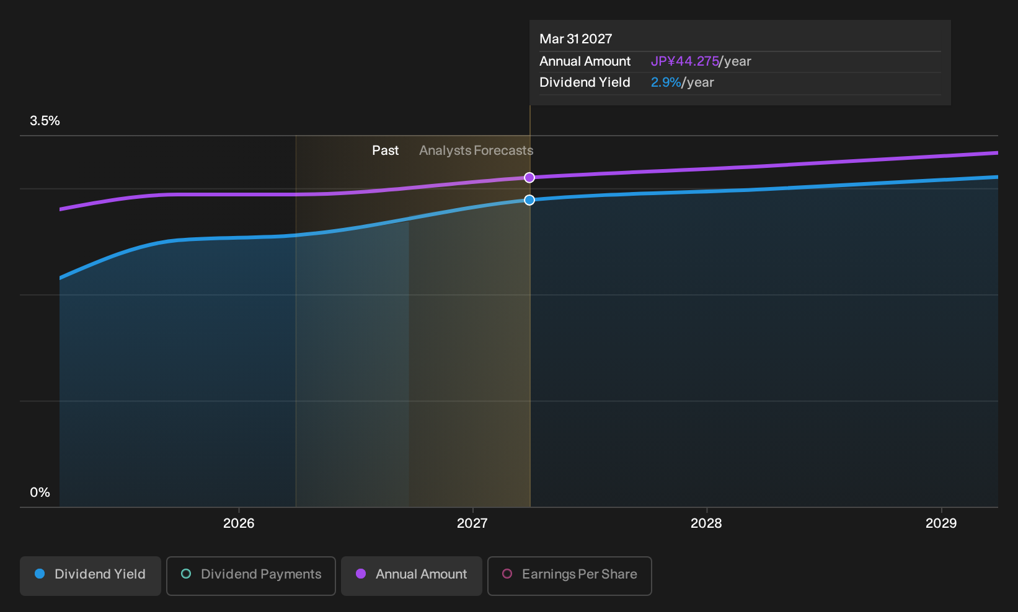
Task: Toggle the Annual Amount legend button
Action: (x=412, y=575)
